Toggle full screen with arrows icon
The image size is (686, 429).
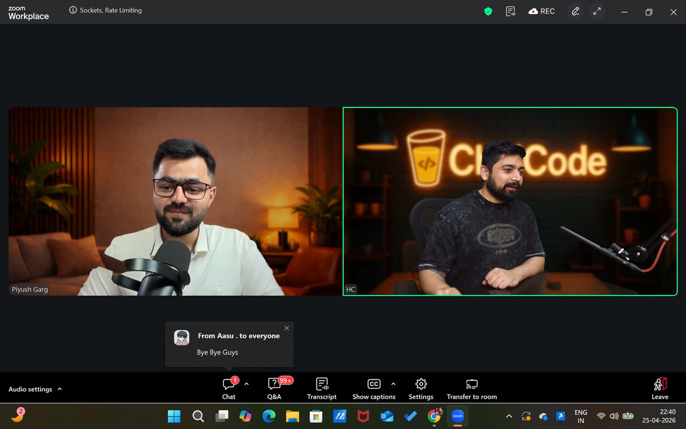click(597, 11)
